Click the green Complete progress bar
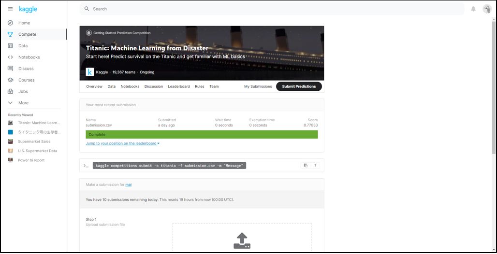497x254 pixels. click(202, 135)
